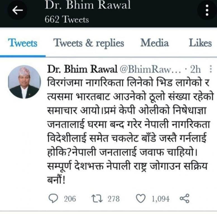Open the tweet's more options dots
Viewport: 217px width, 214px height.
pos(211,69)
